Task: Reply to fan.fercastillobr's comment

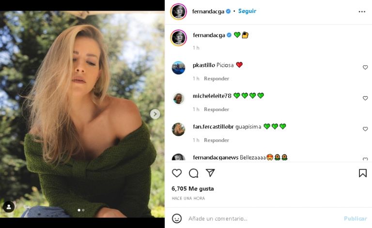Action: pos(216,141)
